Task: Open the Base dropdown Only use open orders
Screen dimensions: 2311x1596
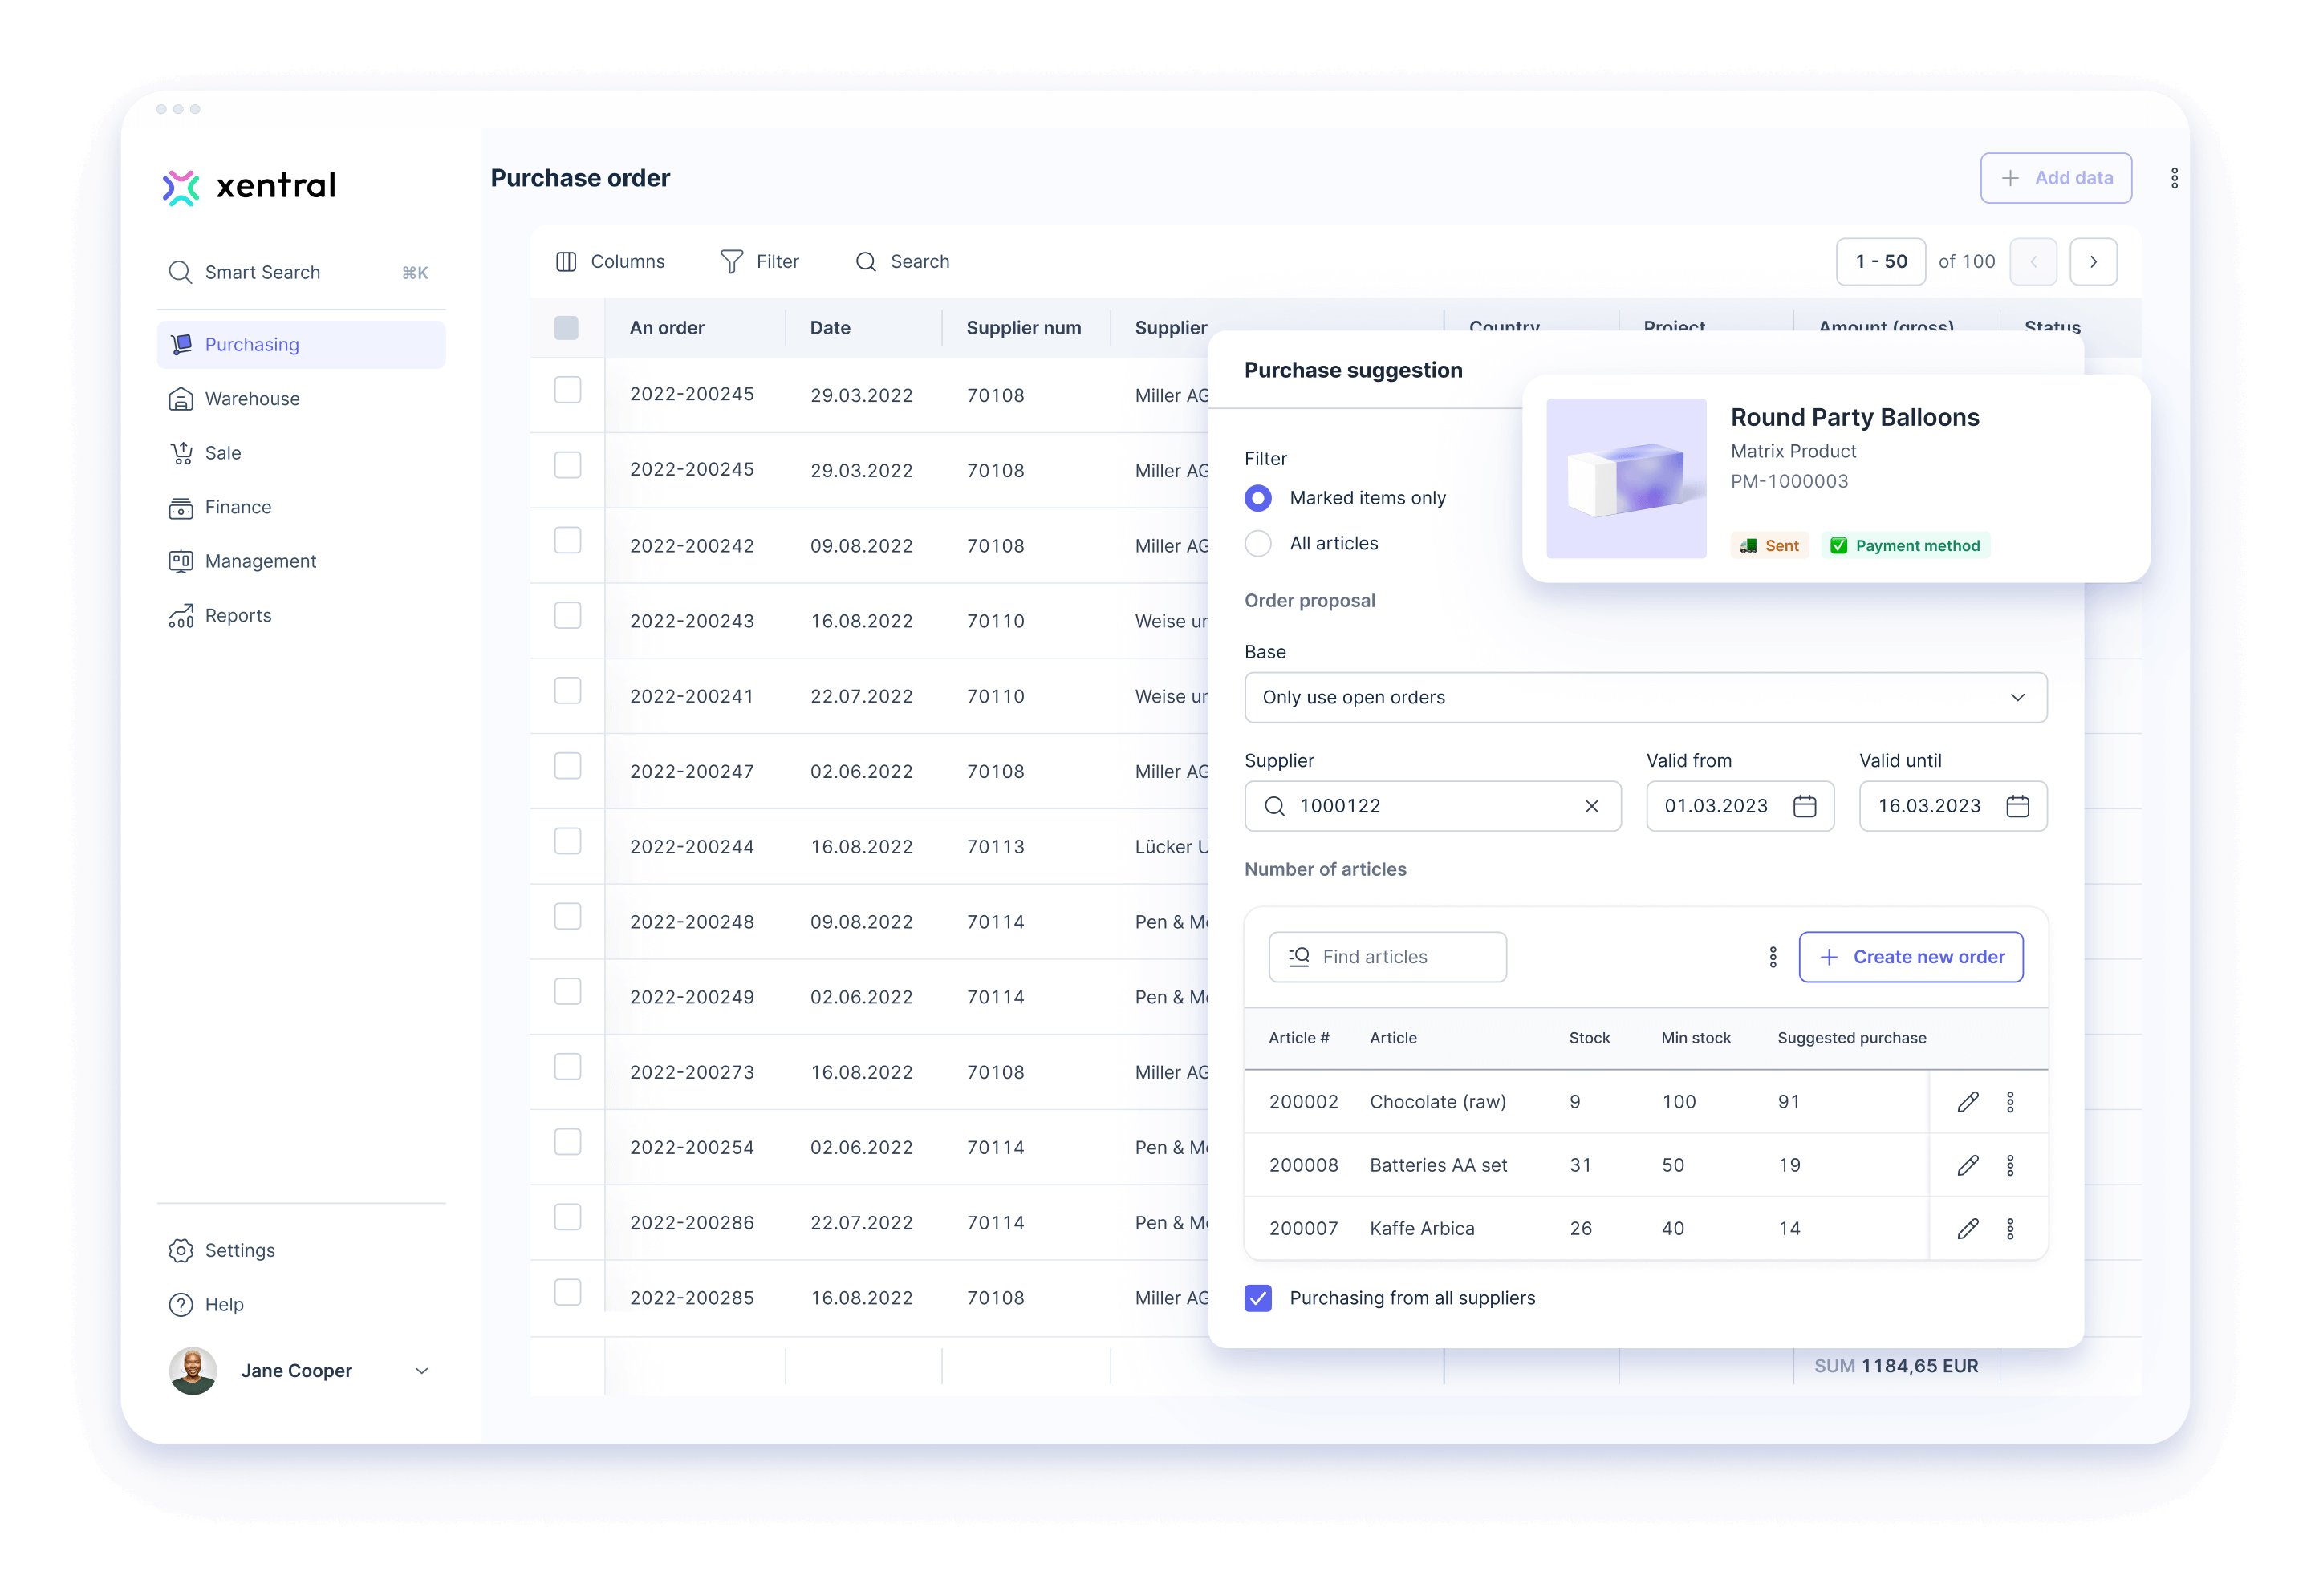Action: click(x=1645, y=697)
